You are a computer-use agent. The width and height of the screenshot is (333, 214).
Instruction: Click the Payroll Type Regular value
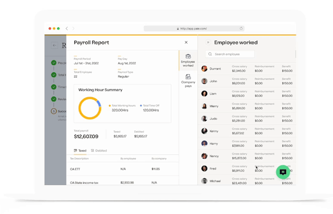tap(123, 76)
